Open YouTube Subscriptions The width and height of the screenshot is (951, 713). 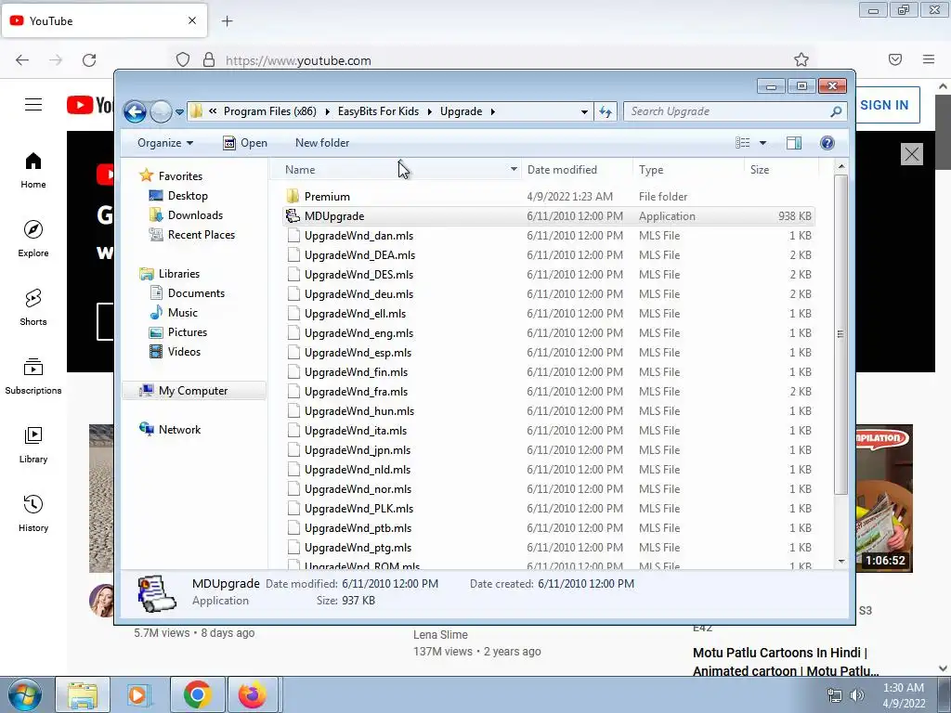[33, 376]
